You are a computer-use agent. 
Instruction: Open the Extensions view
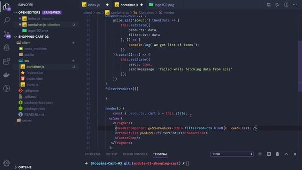tap(7, 61)
